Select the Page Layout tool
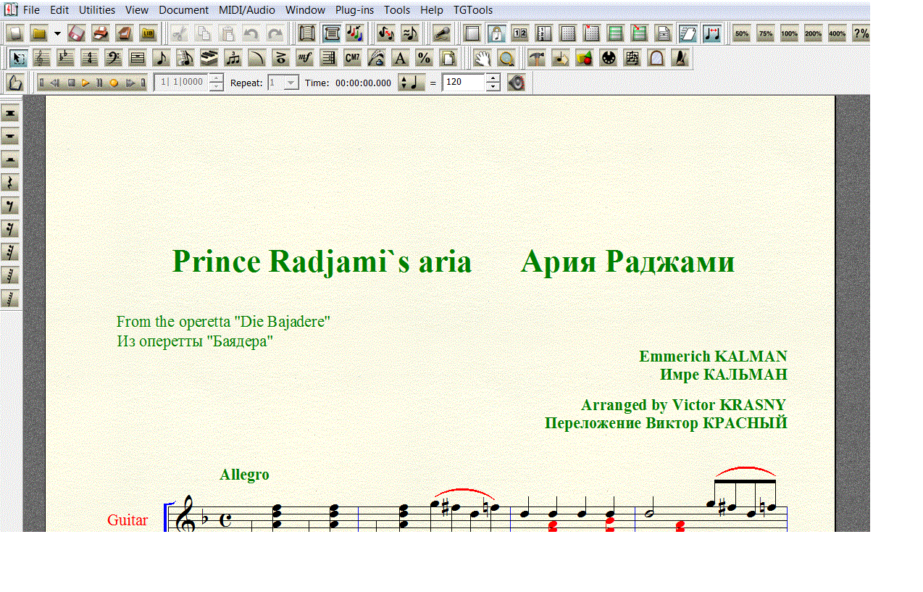The image size is (923, 592). coord(448,58)
